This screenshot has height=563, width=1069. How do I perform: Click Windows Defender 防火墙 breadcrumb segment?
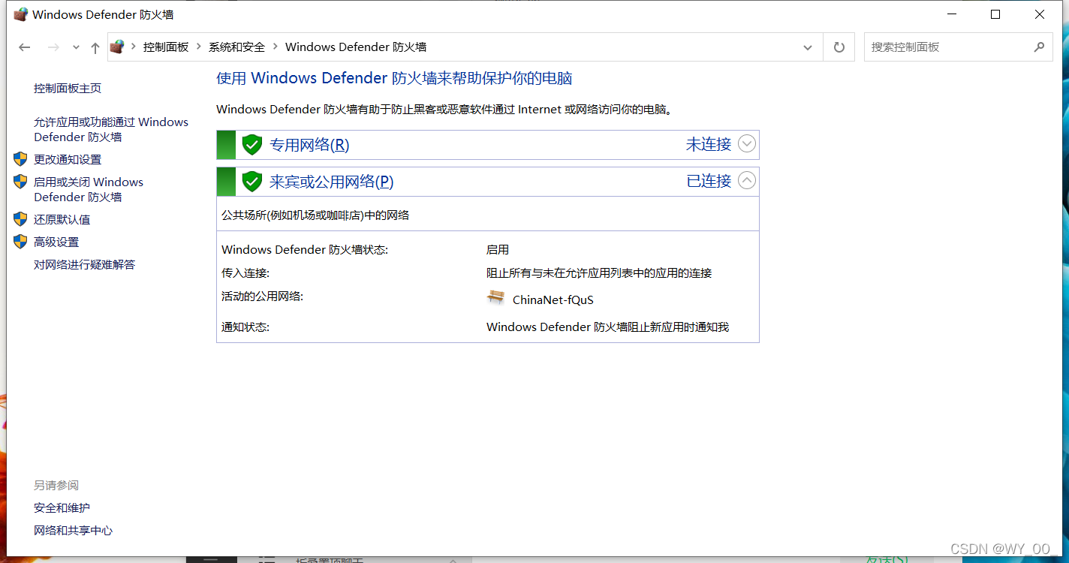tap(356, 47)
